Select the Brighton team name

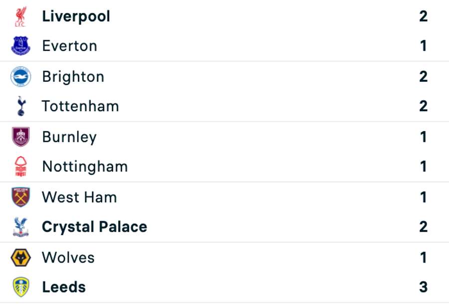pyautogui.click(x=73, y=76)
